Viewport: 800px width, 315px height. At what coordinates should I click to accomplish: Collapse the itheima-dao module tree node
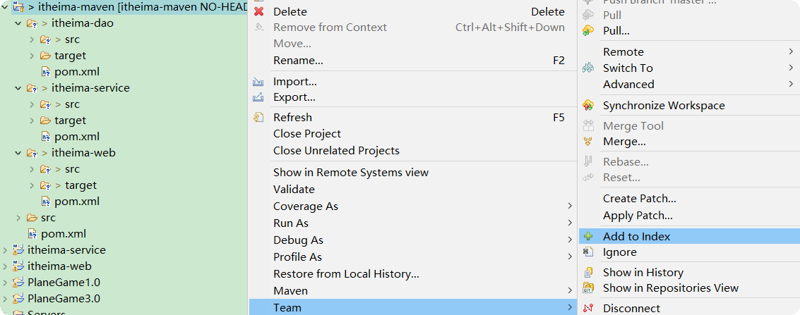18,23
